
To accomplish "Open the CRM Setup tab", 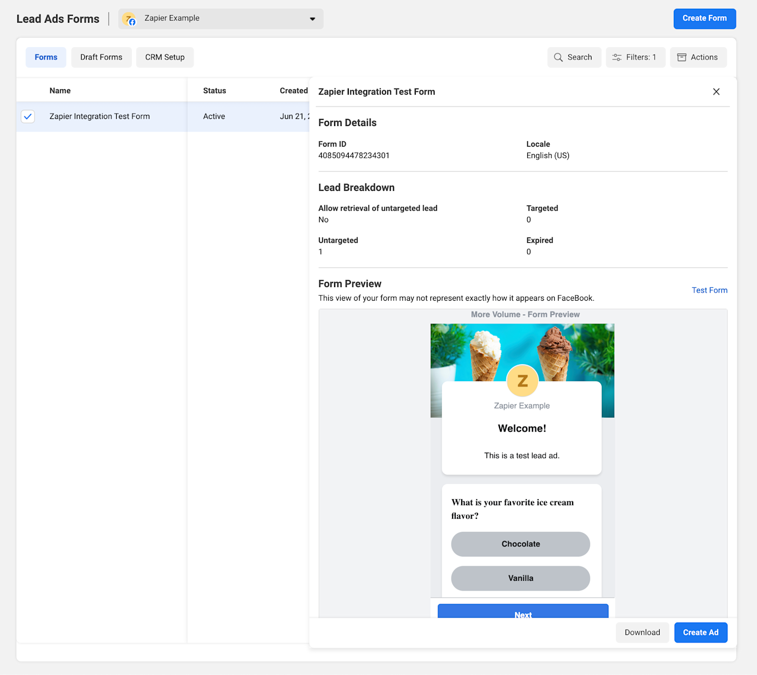I will [x=165, y=57].
